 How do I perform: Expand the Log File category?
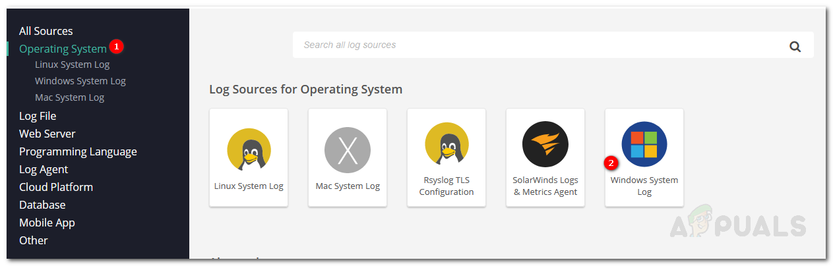[38, 116]
